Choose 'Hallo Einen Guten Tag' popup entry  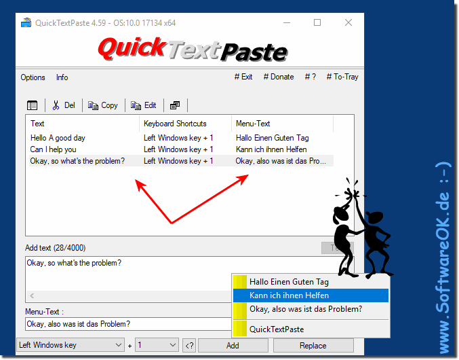click(x=311, y=282)
